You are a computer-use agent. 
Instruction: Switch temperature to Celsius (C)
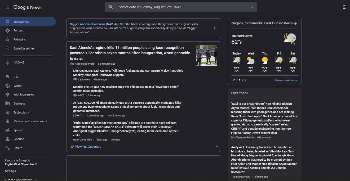[234, 80]
